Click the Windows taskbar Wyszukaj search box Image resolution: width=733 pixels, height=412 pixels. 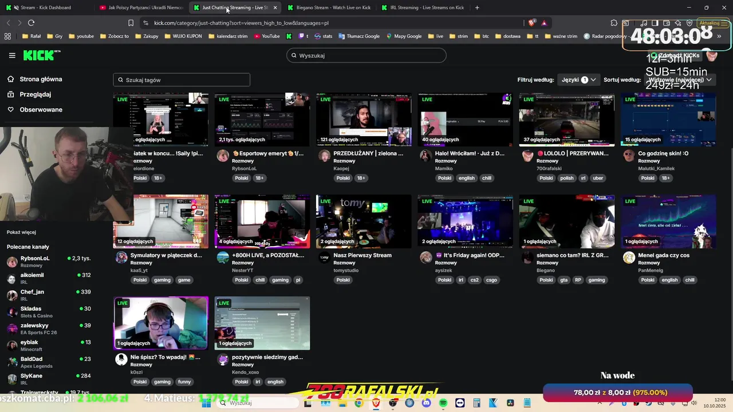(x=258, y=403)
